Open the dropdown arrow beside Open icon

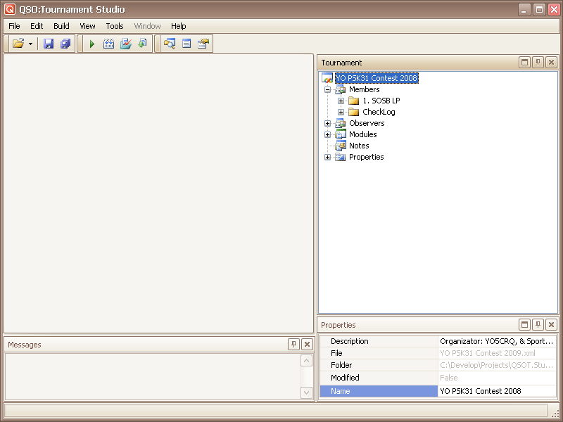click(31, 44)
